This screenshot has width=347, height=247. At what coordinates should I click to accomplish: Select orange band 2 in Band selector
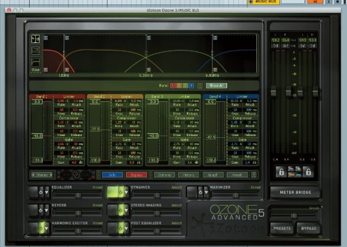179,86
